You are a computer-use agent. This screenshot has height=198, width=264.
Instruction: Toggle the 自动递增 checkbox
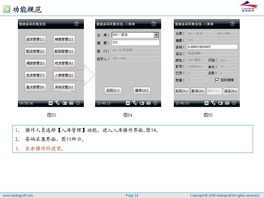(217, 80)
